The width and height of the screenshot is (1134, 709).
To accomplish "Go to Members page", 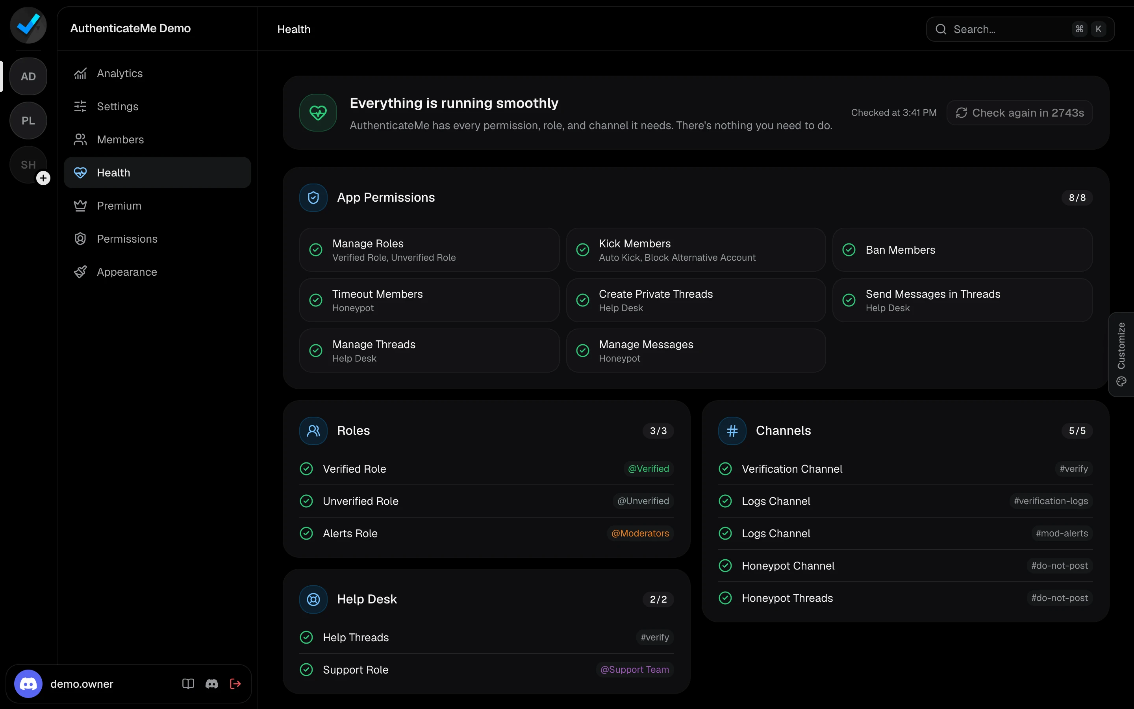I will 157,140.
